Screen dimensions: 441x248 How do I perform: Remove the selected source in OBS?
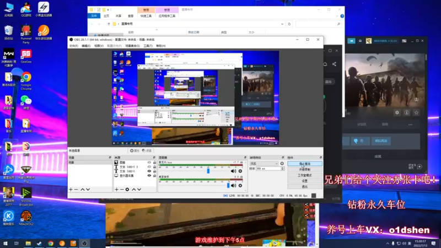tap(122, 190)
